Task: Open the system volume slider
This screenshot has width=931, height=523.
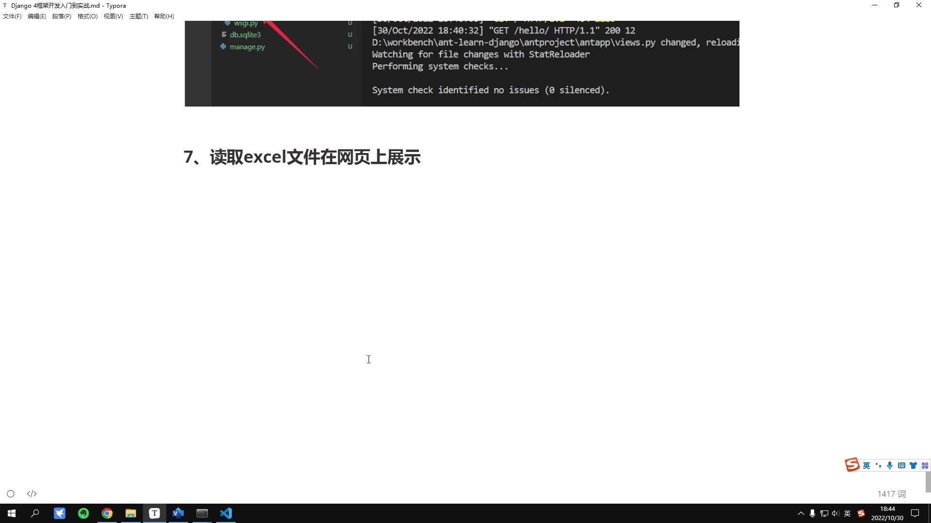Action: 835,513
